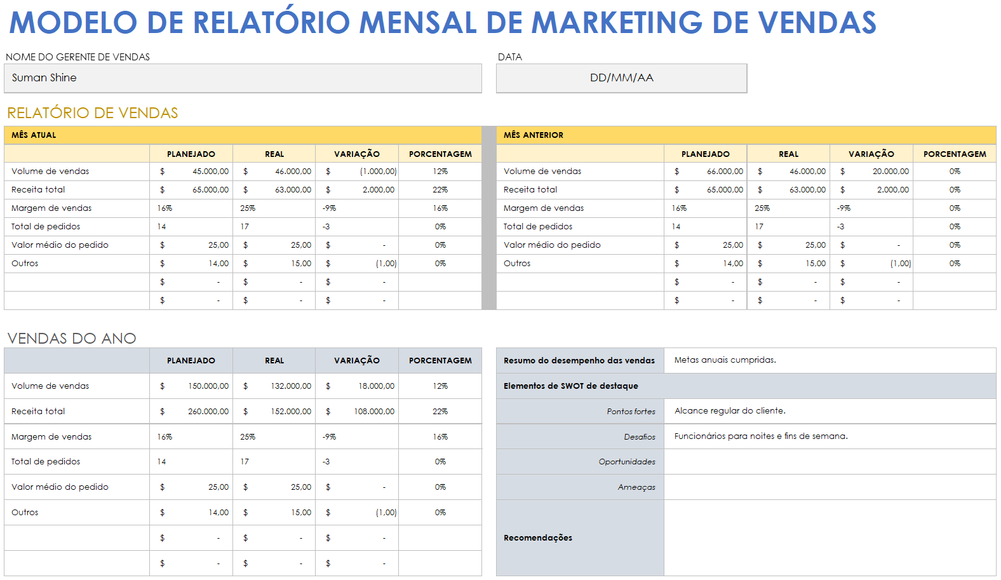Select planned value 45.000,00 in Mês Atual
This screenshot has width=1001, height=580.
point(191,172)
